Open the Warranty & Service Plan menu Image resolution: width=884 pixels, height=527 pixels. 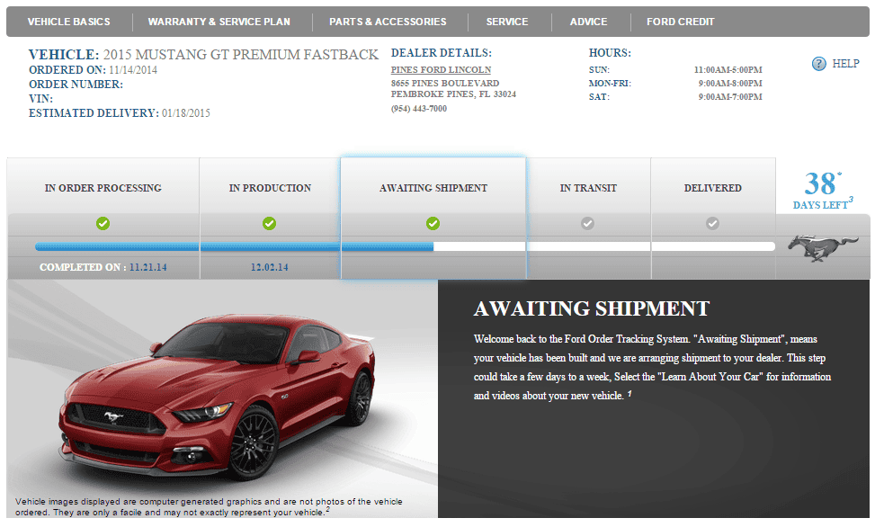coord(219,22)
